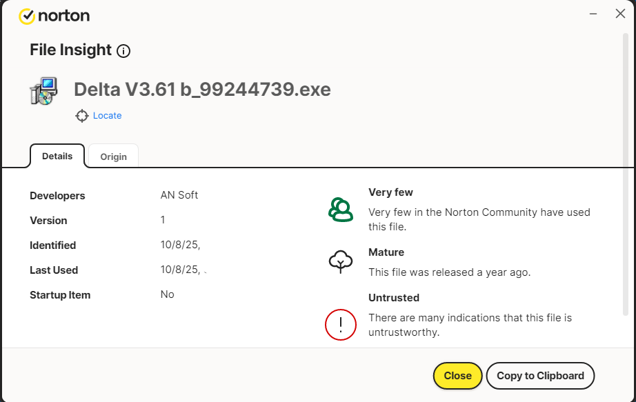Click the Copy to Clipboard button
This screenshot has width=636, height=402.
tap(540, 376)
